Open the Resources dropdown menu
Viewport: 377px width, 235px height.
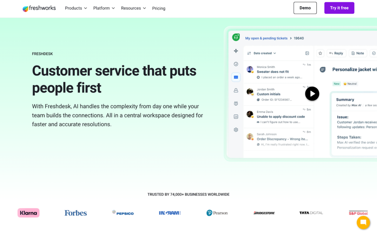133,8
